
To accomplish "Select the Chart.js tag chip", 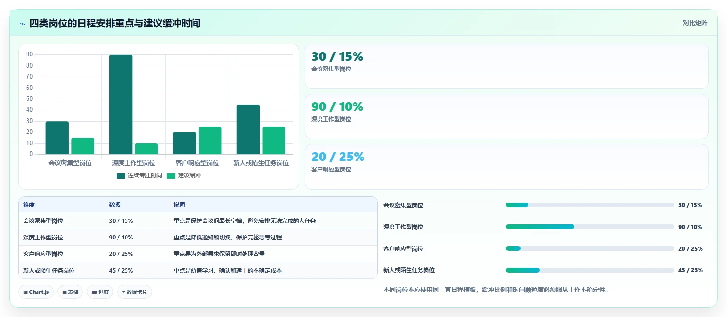I will (x=36, y=292).
